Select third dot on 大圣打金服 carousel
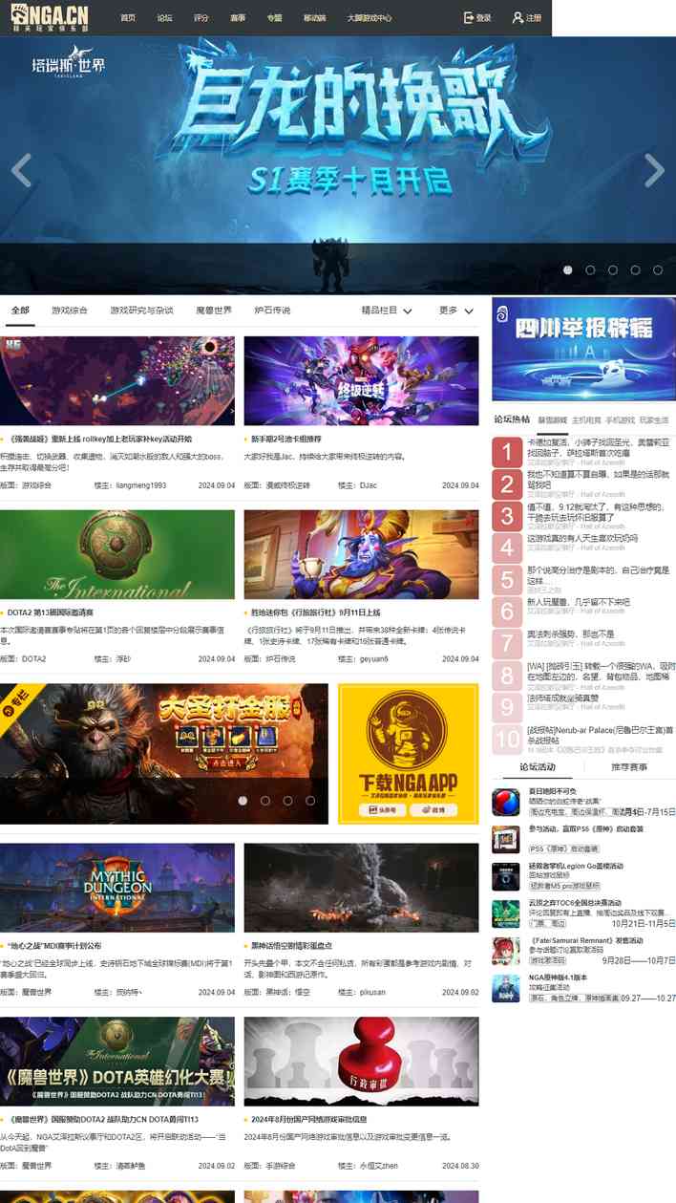676x1203 pixels. click(287, 801)
